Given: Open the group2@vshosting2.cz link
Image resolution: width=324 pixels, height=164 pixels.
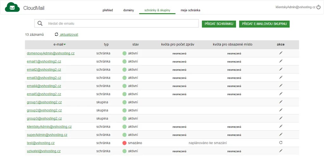Looking at the screenshot, I should pyautogui.click(x=44, y=110).
